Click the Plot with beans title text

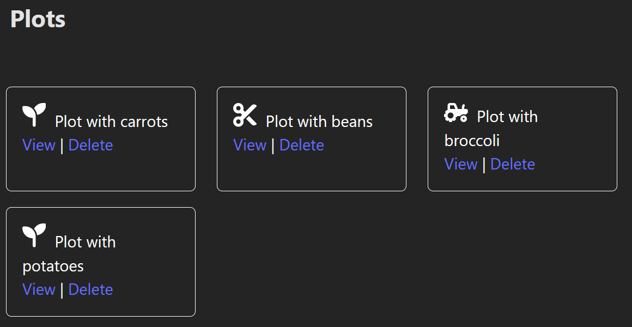tap(318, 122)
